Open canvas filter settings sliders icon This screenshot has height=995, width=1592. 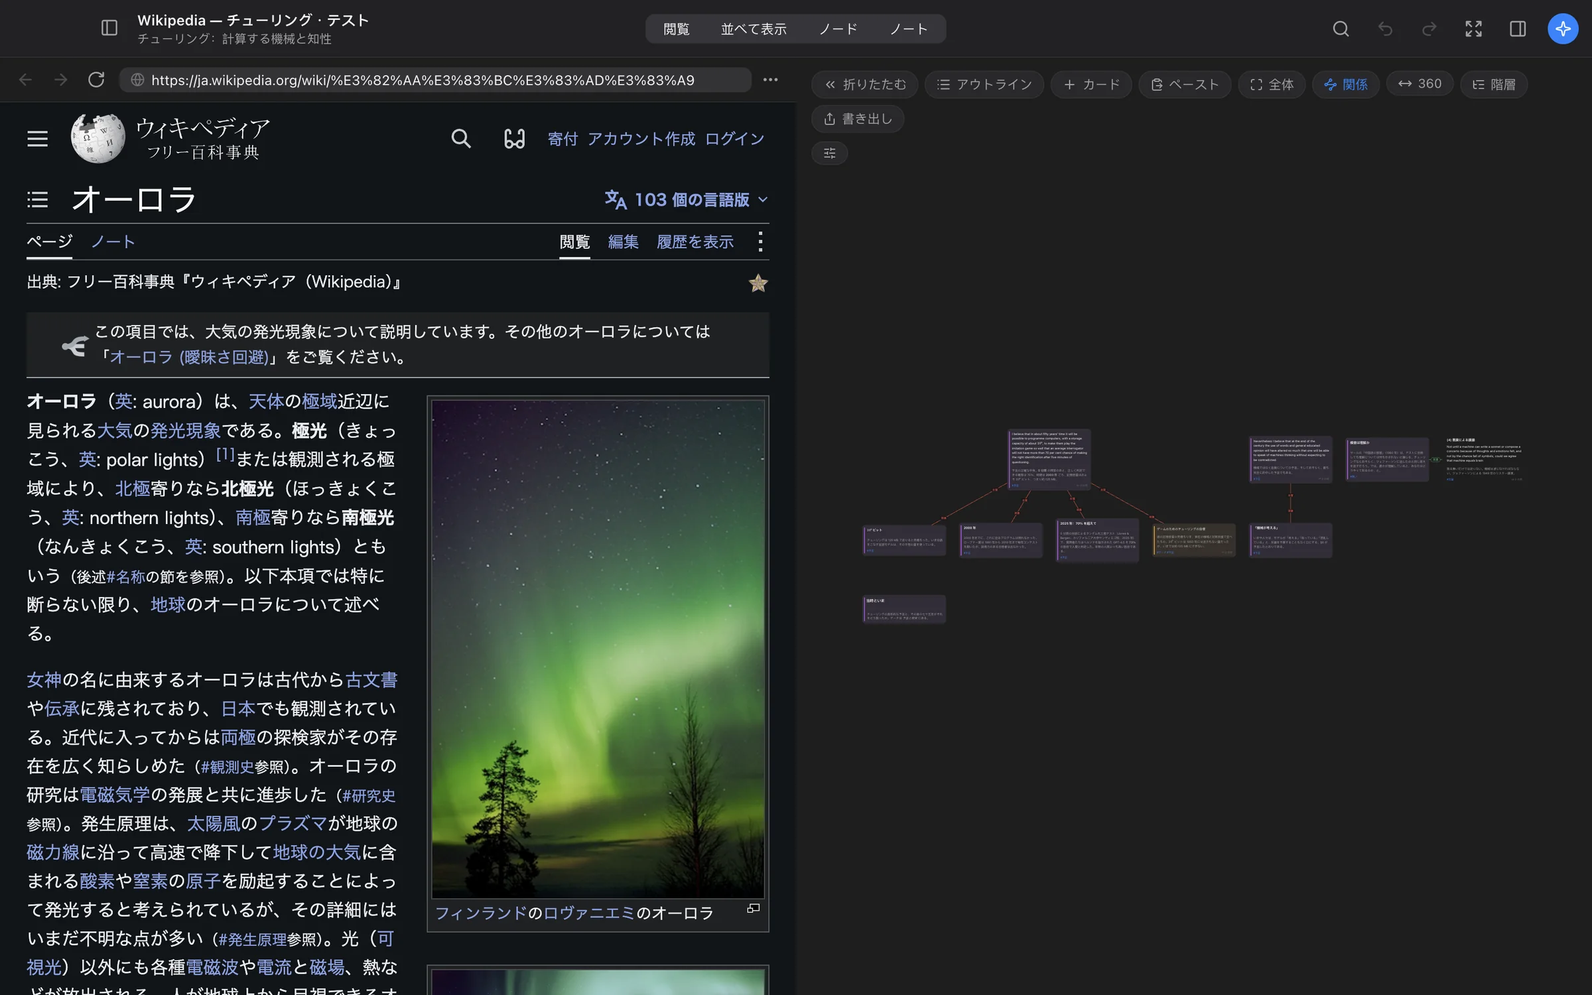tap(830, 153)
